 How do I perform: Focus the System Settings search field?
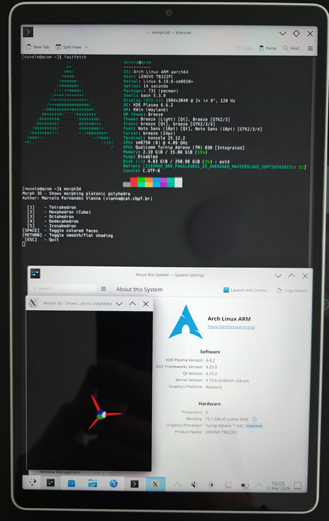tap(63, 288)
